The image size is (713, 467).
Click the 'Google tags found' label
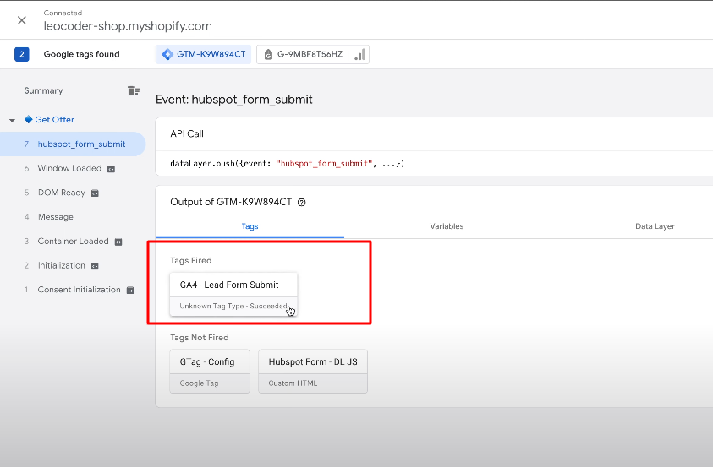[81, 54]
